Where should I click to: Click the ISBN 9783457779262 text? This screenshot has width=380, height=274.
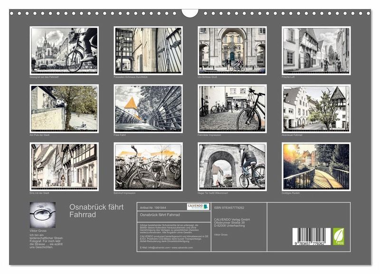coord(229,208)
